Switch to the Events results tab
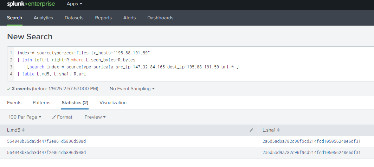 (14, 103)
